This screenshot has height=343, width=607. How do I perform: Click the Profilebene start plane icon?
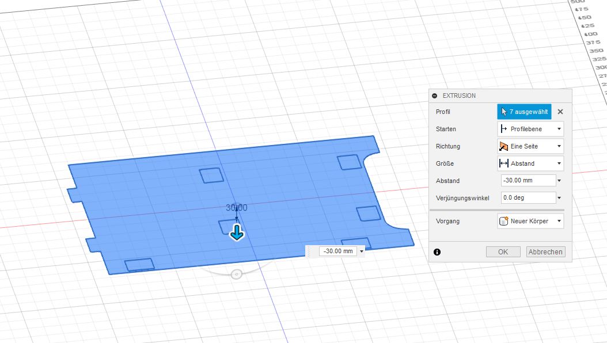(504, 129)
